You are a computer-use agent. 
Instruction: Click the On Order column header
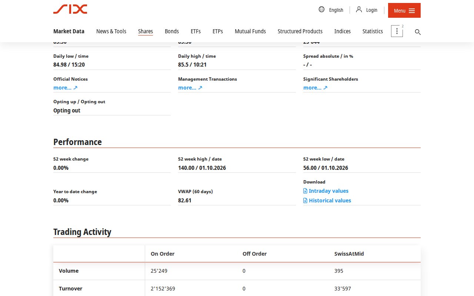tap(163, 254)
